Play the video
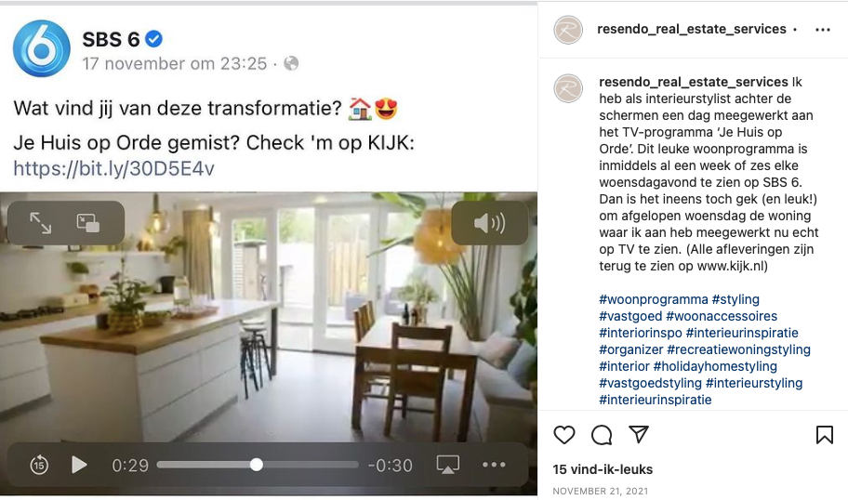848x500 pixels. tap(79, 465)
